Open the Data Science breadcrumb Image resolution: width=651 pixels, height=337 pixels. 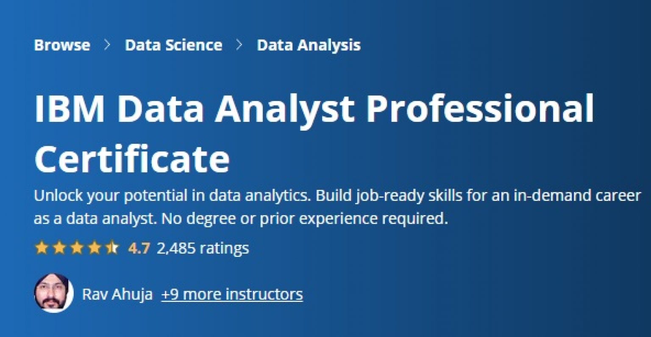pyautogui.click(x=173, y=45)
